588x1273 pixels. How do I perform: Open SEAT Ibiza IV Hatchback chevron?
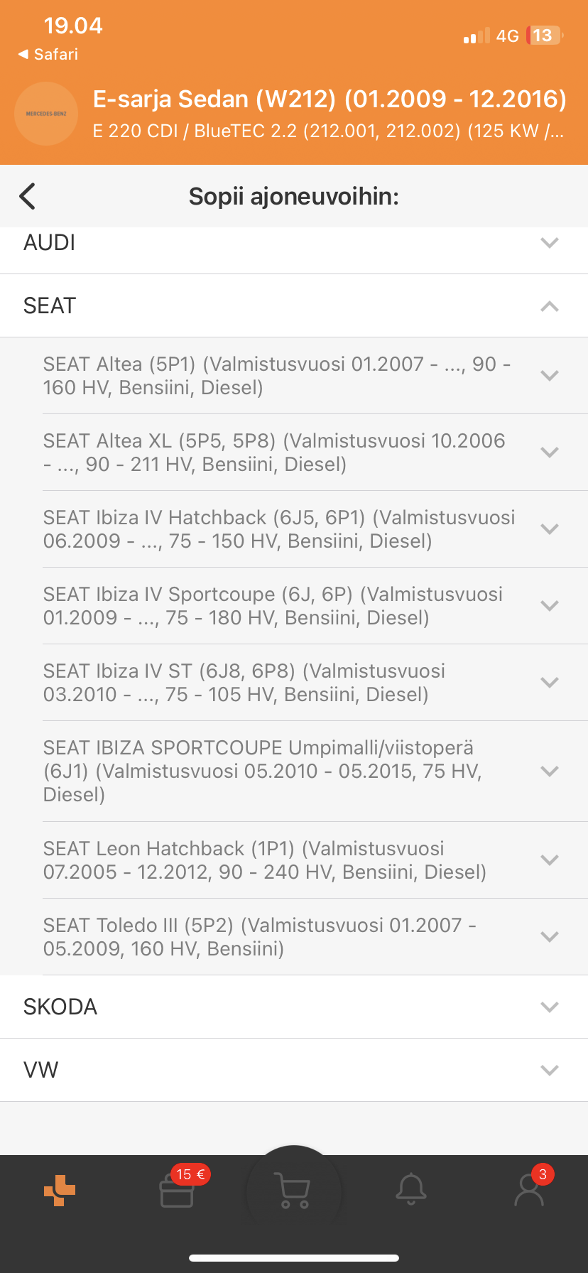coord(549,529)
